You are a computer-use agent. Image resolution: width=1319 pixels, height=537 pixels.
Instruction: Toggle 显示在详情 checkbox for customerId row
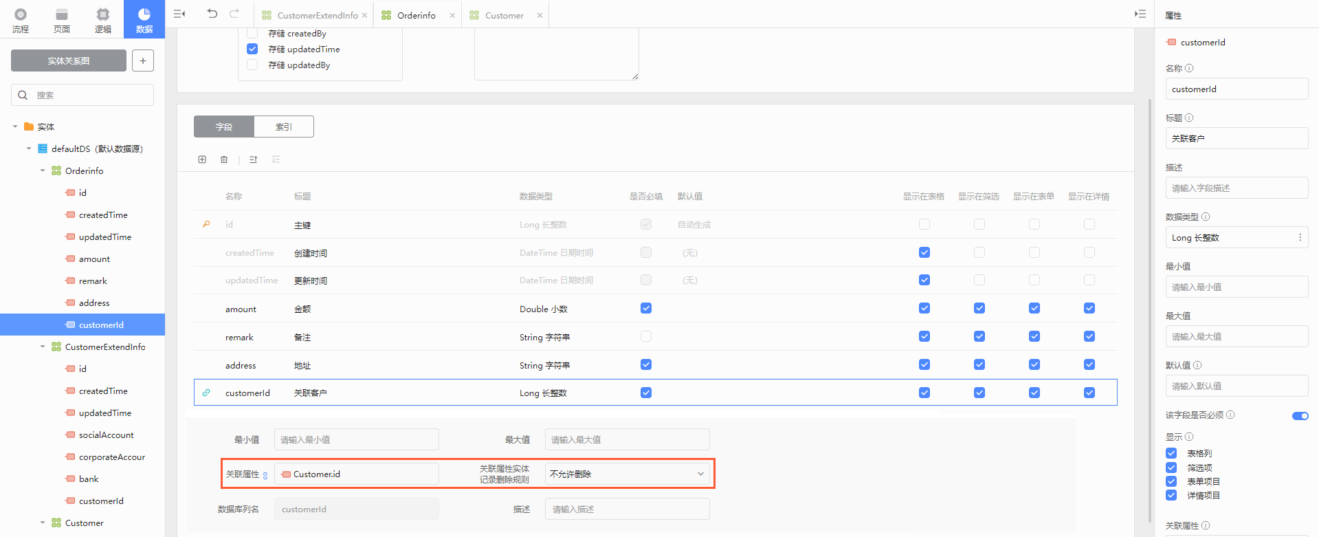(x=1089, y=393)
